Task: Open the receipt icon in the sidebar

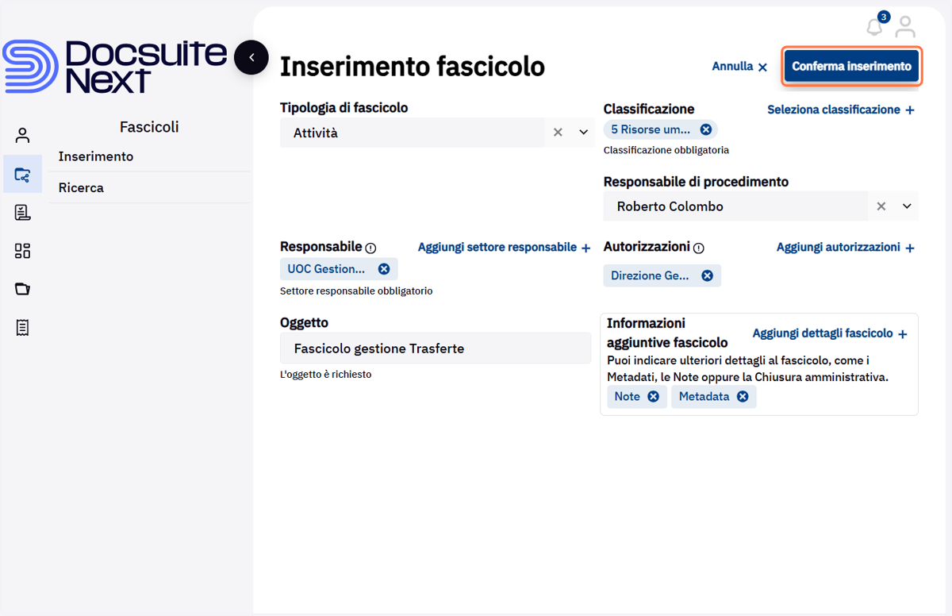Action: point(23,327)
